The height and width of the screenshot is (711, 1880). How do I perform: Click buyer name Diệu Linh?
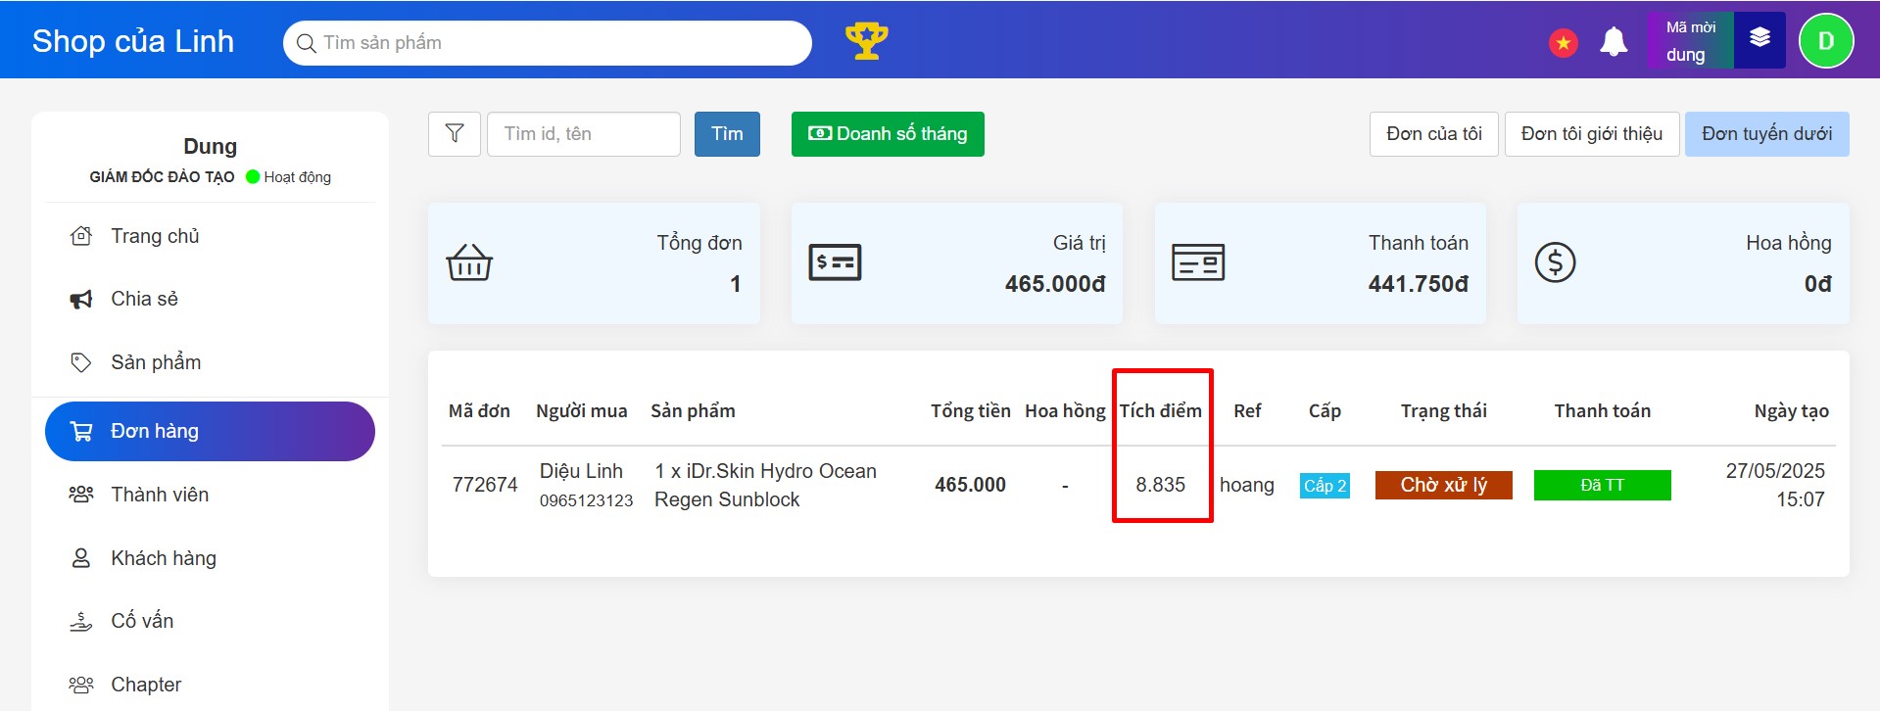pyautogui.click(x=581, y=471)
